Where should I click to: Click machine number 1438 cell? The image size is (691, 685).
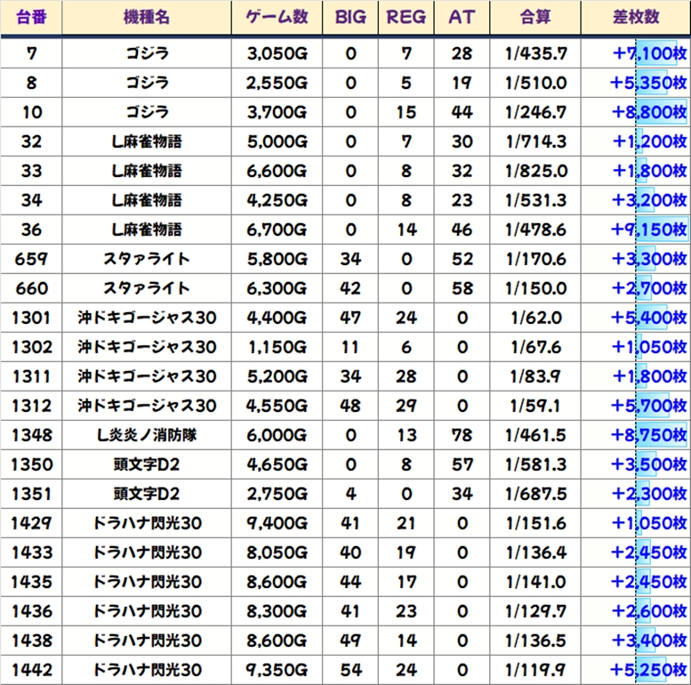click(x=31, y=641)
